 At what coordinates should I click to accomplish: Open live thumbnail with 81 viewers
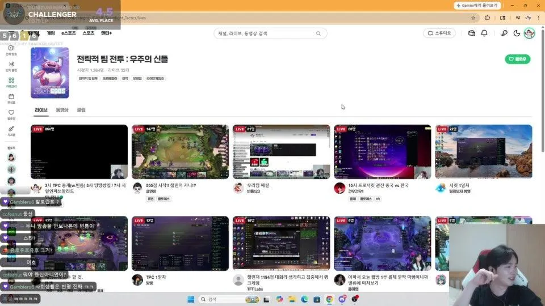[x=281, y=152]
